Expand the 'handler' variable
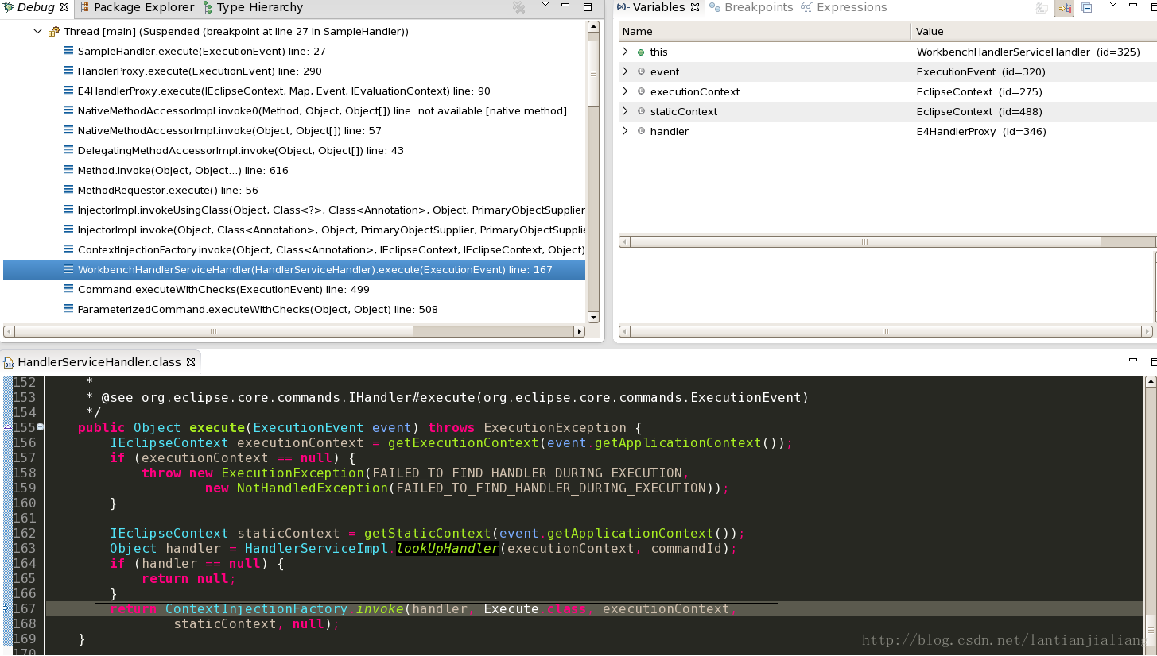1157x656 pixels. click(625, 131)
